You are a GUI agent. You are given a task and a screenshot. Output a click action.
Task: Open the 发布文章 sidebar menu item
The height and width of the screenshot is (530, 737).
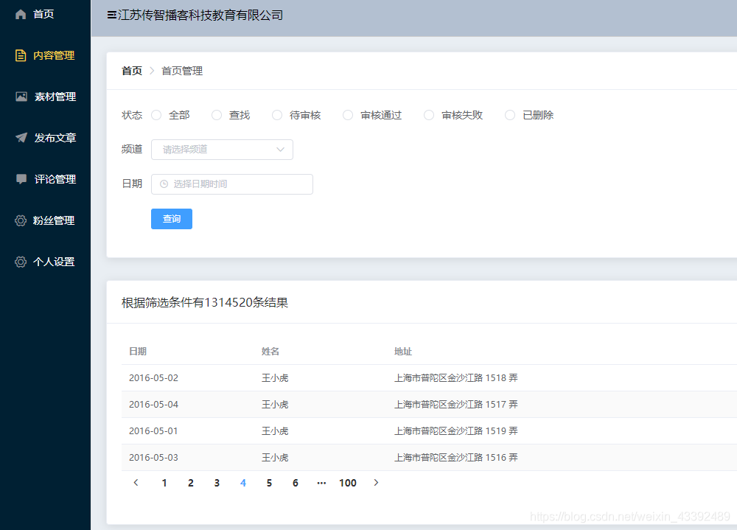[45, 138]
